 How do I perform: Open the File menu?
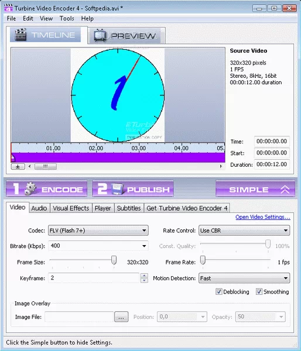(11, 18)
